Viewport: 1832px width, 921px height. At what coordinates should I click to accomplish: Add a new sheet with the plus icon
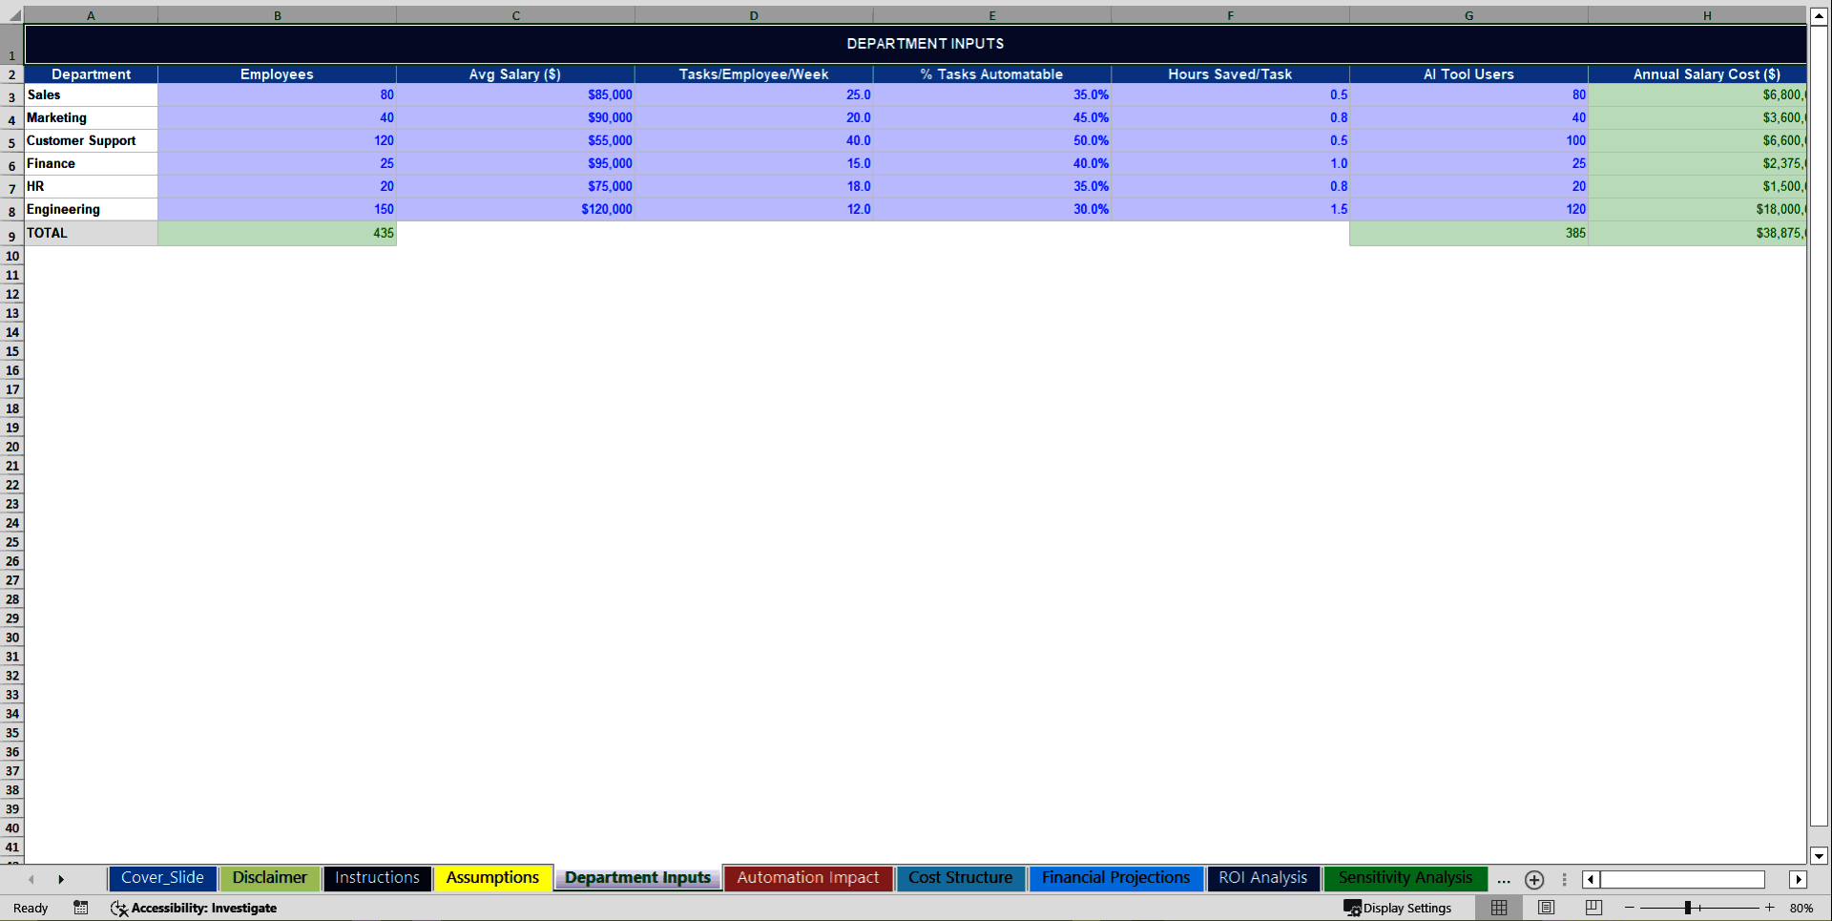pos(1534,880)
